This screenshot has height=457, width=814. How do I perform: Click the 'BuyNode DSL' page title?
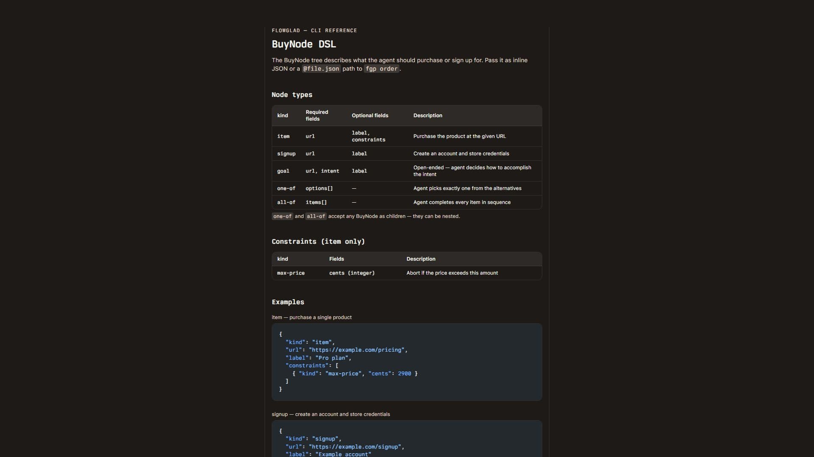(304, 44)
